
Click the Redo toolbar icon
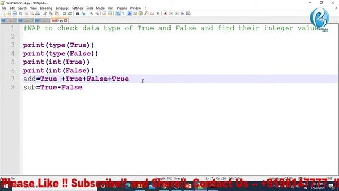70,13
